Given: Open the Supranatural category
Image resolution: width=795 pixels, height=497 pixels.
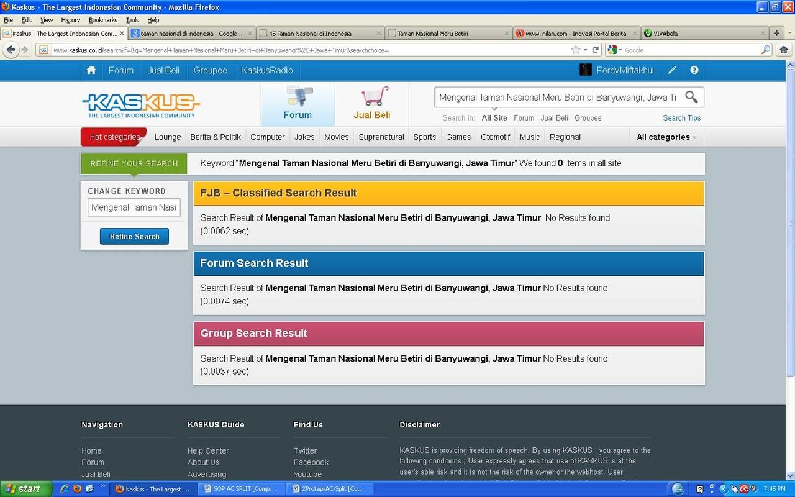Looking at the screenshot, I should coord(381,137).
